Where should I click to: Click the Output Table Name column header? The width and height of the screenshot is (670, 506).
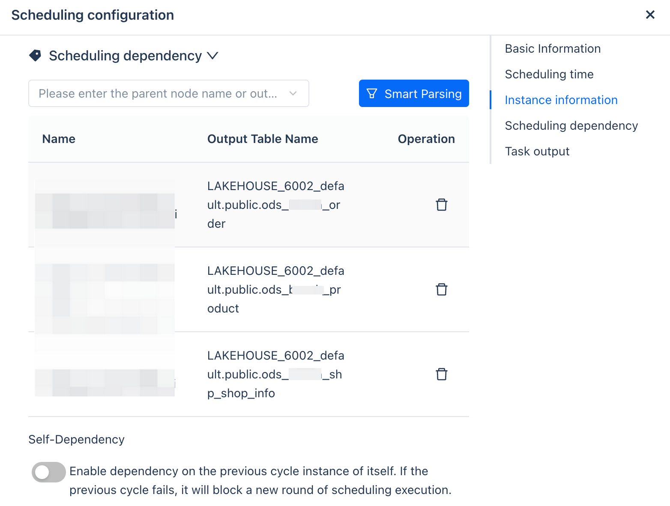262,139
